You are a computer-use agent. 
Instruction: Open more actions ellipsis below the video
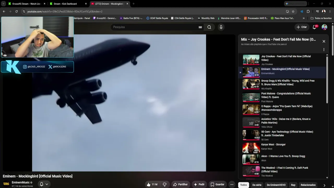232,185
